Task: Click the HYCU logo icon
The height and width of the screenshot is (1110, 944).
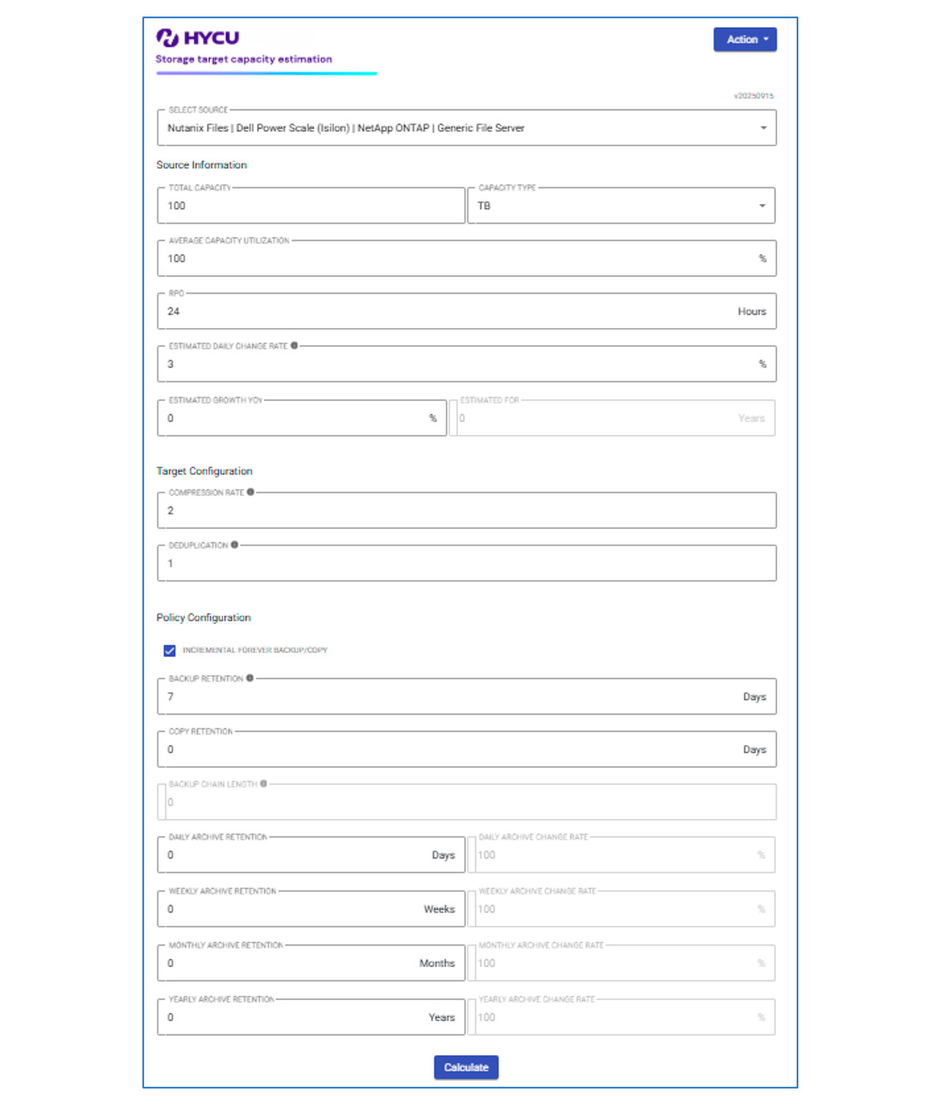Action: (168, 38)
